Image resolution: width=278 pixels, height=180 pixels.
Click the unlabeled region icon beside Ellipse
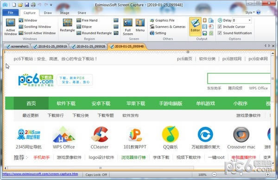coord(116,27)
